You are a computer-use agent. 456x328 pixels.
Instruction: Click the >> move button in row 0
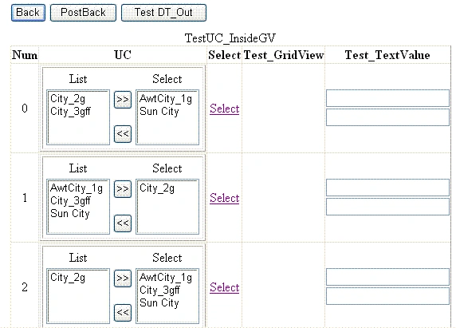pyautogui.click(x=123, y=100)
